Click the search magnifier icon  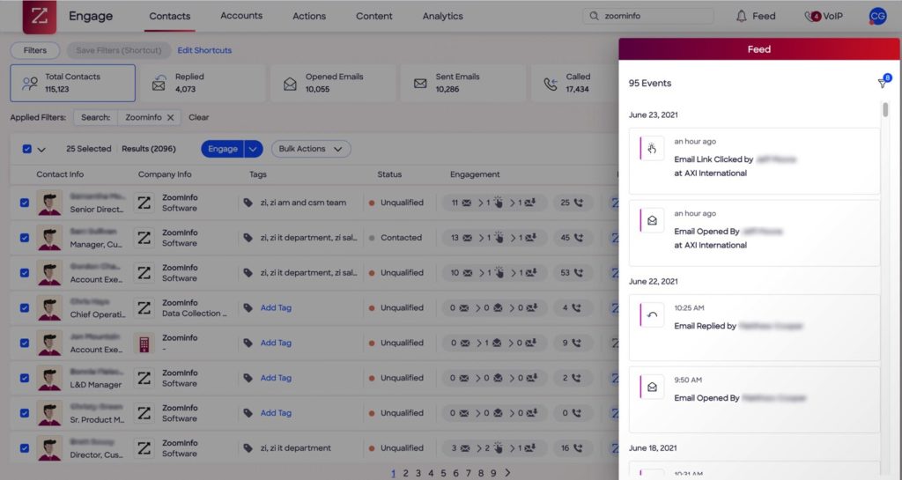click(x=595, y=16)
